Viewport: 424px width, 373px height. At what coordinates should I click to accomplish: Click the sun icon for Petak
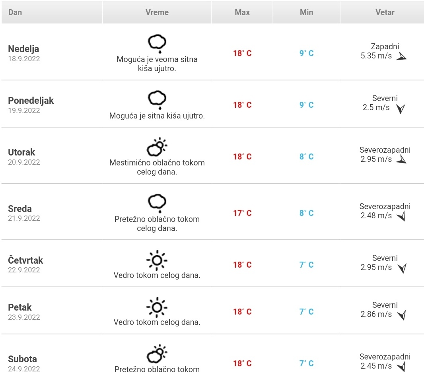pyautogui.click(x=157, y=307)
